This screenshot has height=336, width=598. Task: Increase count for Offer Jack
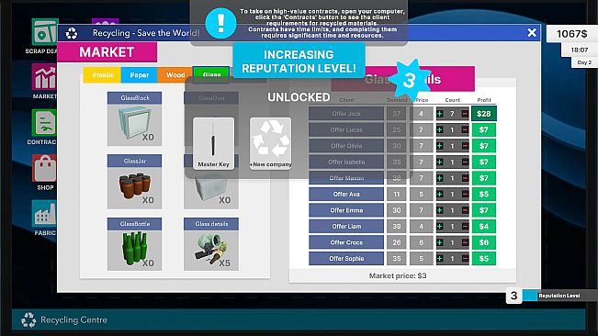440,114
